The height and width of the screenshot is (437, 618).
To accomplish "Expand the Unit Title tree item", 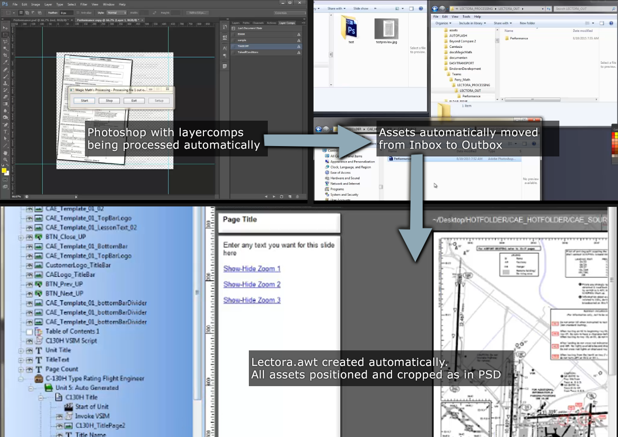I will pos(21,351).
